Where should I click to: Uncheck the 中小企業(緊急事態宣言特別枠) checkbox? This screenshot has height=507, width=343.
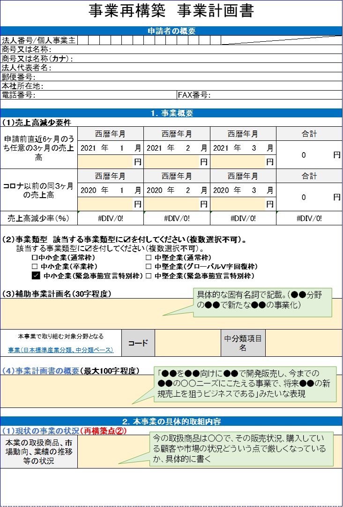(36, 276)
